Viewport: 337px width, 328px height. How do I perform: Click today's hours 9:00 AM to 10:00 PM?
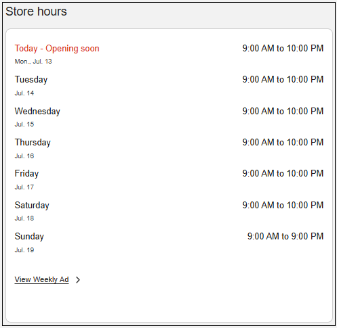point(283,48)
